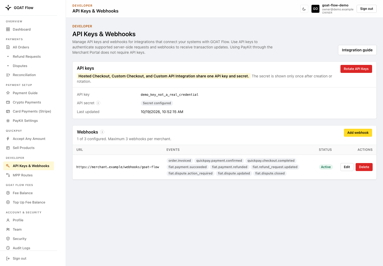This screenshot has width=383, height=266.
Task: Toggle dark mode with the moon icon
Action: coord(304,9)
